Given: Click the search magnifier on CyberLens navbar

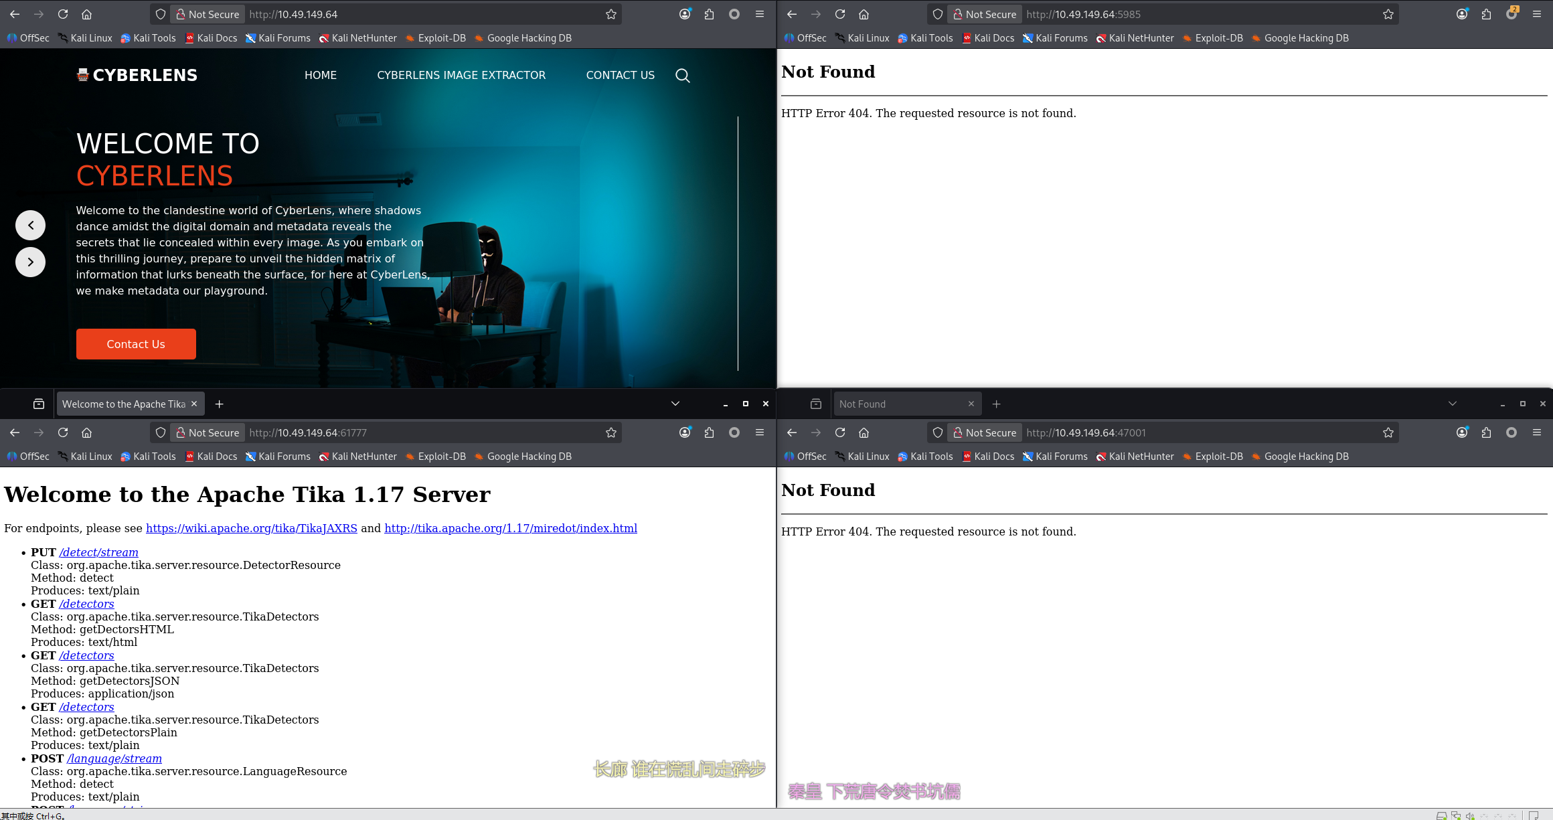Looking at the screenshot, I should point(682,76).
